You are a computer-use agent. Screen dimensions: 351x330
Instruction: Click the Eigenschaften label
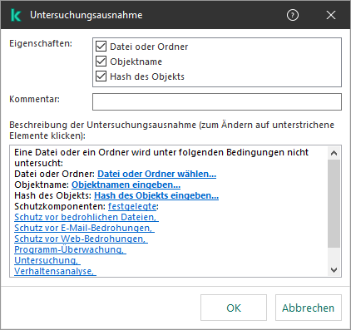(41, 43)
